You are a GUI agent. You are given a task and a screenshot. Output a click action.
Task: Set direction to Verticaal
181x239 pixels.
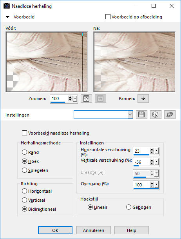click(x=24, y=200)
